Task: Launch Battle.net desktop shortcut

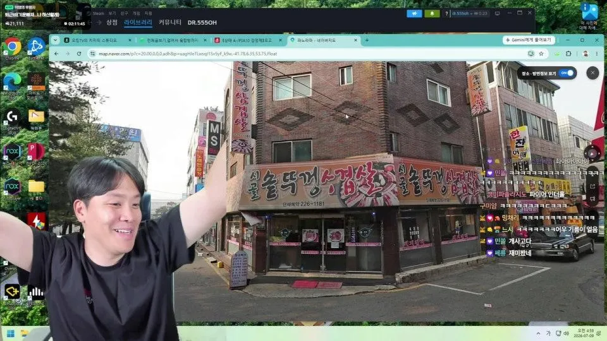Action: pos(37,49)
